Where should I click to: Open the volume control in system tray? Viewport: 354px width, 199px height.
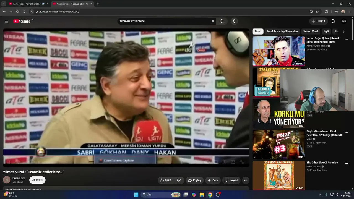coord(336,195)
